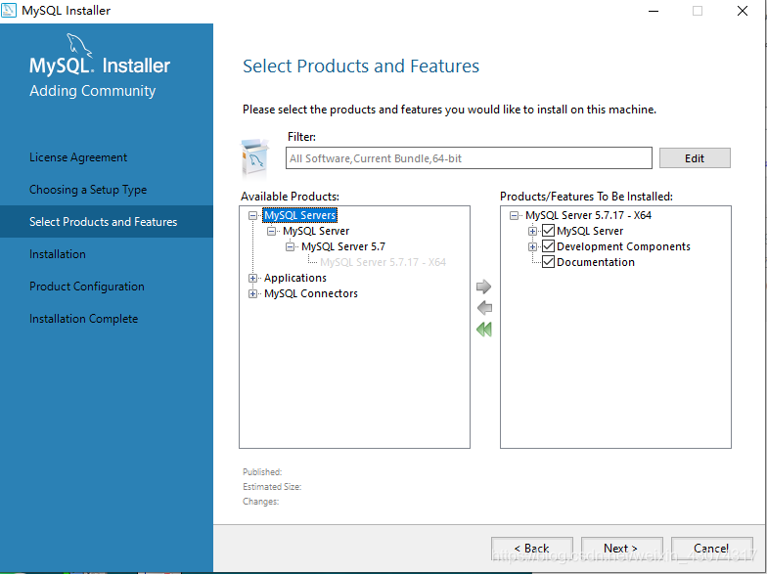Image resolution: width=767 pixels, height=574 pixels.
Task: Uncheck the Development Components checkbox
Action: (548, 246)
